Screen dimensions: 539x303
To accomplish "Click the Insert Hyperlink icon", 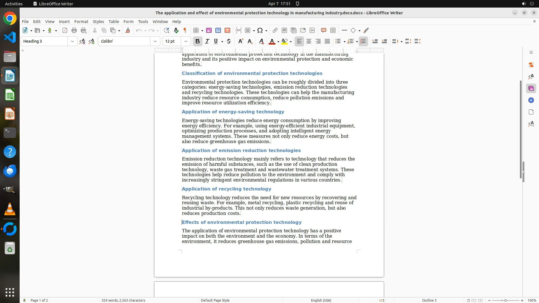I will 275,31.
